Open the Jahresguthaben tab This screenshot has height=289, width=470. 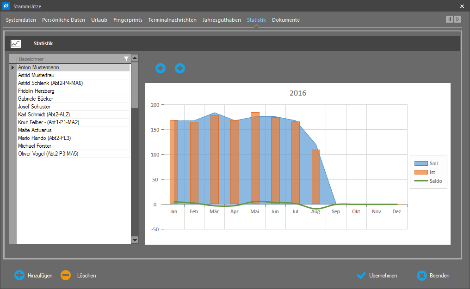[x=222, y=20]
